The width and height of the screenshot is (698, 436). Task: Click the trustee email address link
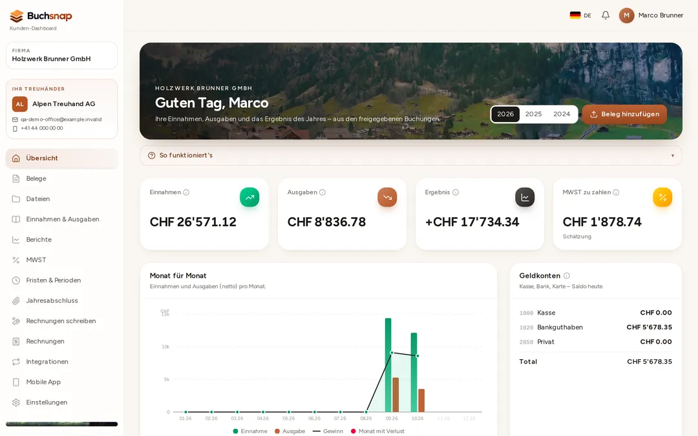click(61, 119)
